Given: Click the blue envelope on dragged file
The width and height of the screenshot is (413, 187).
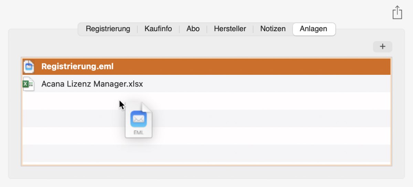Looking at the screenshot, I should pos(139,119).
